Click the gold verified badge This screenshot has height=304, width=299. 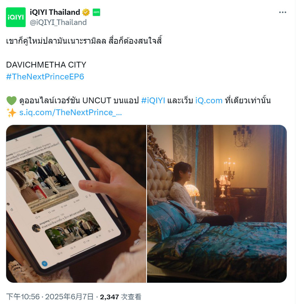click(86, 12)
